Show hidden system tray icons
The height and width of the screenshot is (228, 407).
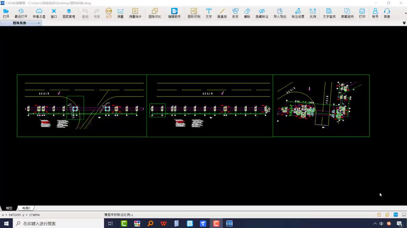(375, 224)
